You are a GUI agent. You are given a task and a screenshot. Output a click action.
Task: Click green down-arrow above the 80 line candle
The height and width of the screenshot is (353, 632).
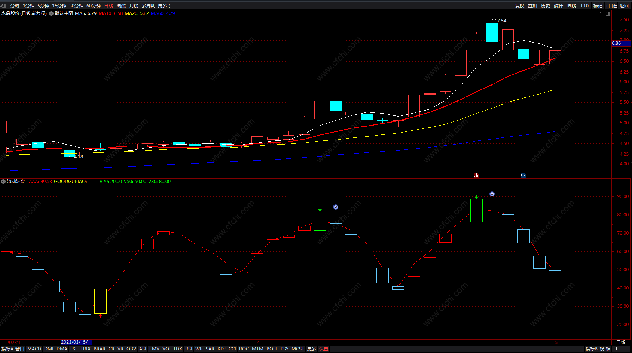click(x=320, y=209)
